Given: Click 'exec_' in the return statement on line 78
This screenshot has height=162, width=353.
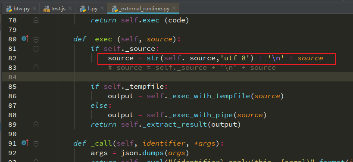Looking at the screenshot, I should pyautogui.click(x=153, y=21).
